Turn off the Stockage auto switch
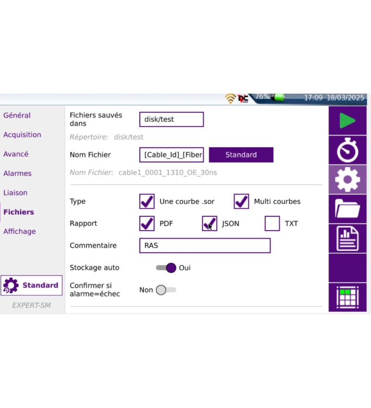The width and height of the screenshot is (371, 408). [166, 268]
